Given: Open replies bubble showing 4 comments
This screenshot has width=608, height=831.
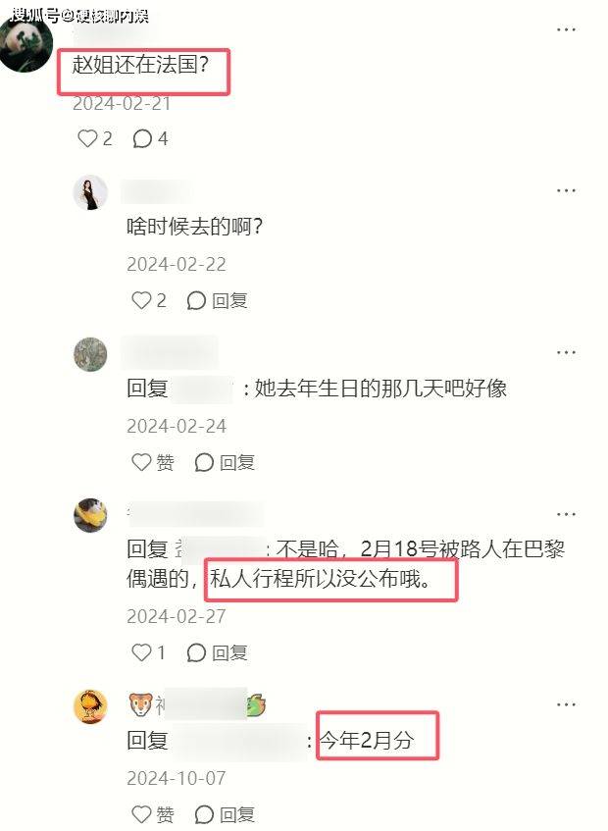Looking at the screenshot, I should [150, 139].
